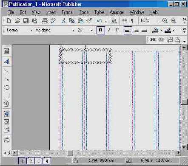Click the vertical scroll down arrow
The width and height of the screenshot is (188, 166).
[x=184, y=147]
